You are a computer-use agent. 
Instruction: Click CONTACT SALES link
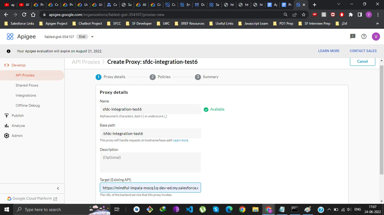(x=363, y=51)
